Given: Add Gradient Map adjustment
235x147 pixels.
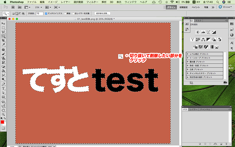Looking at the screenshot, I should click(211, 47).
